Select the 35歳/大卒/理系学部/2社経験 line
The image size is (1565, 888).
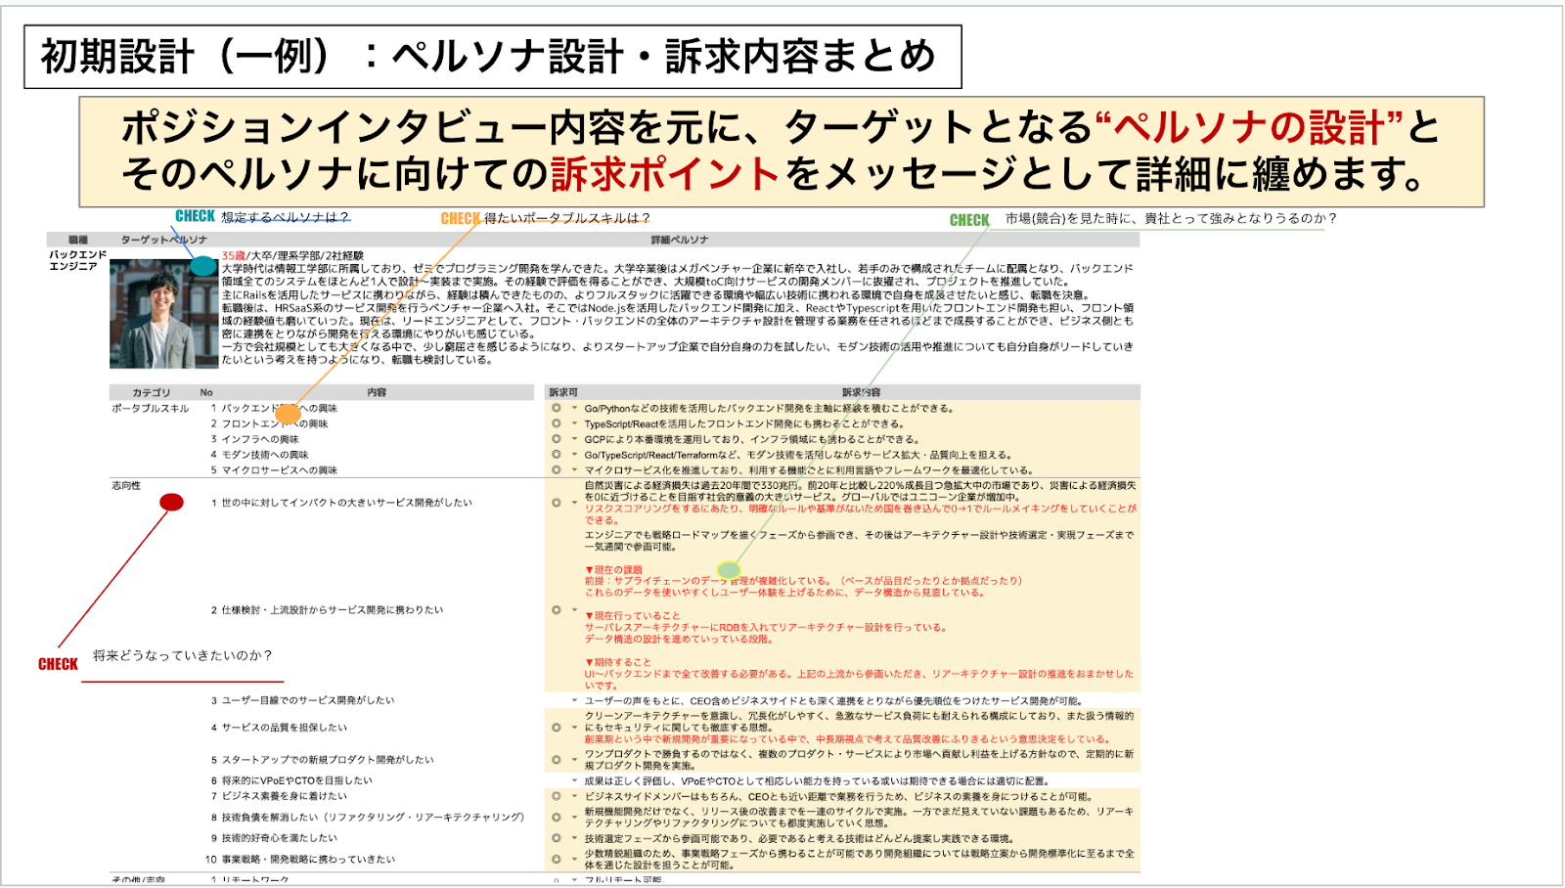tap(292, 255)
